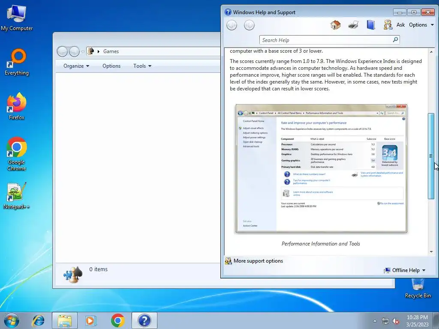Open recent pages dropdown in Games window
The width and height of the screenshot is (439, 329).
click(x=83, y=52)
